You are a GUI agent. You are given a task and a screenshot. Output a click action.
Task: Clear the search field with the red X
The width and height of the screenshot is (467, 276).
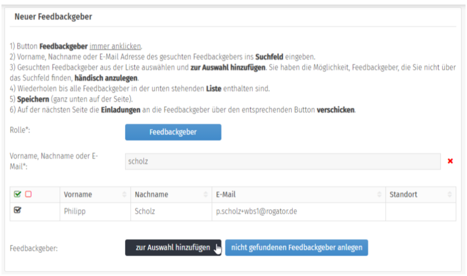tap(450, 162)
